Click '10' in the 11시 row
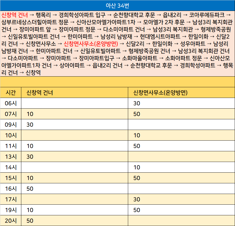This screenshot has height=226, width=235. click(x=30, y=146)
